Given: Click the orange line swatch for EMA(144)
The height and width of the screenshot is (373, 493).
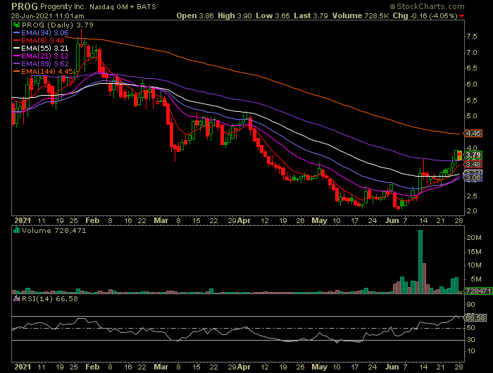Looking at the screenshot, I should pyautogui.click(x=16, y=71).
